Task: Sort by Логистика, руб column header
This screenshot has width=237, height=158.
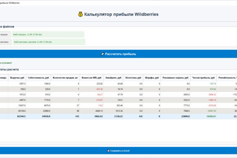Action: coord(133,78)
